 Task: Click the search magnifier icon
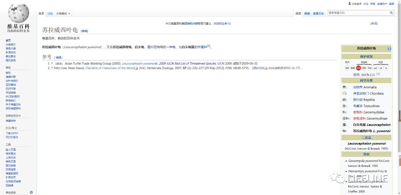(391, 13)
